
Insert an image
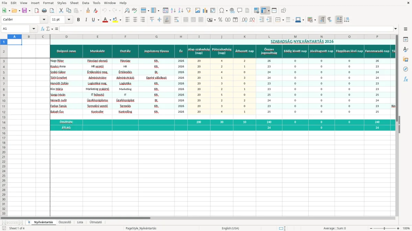click(198, 11)
